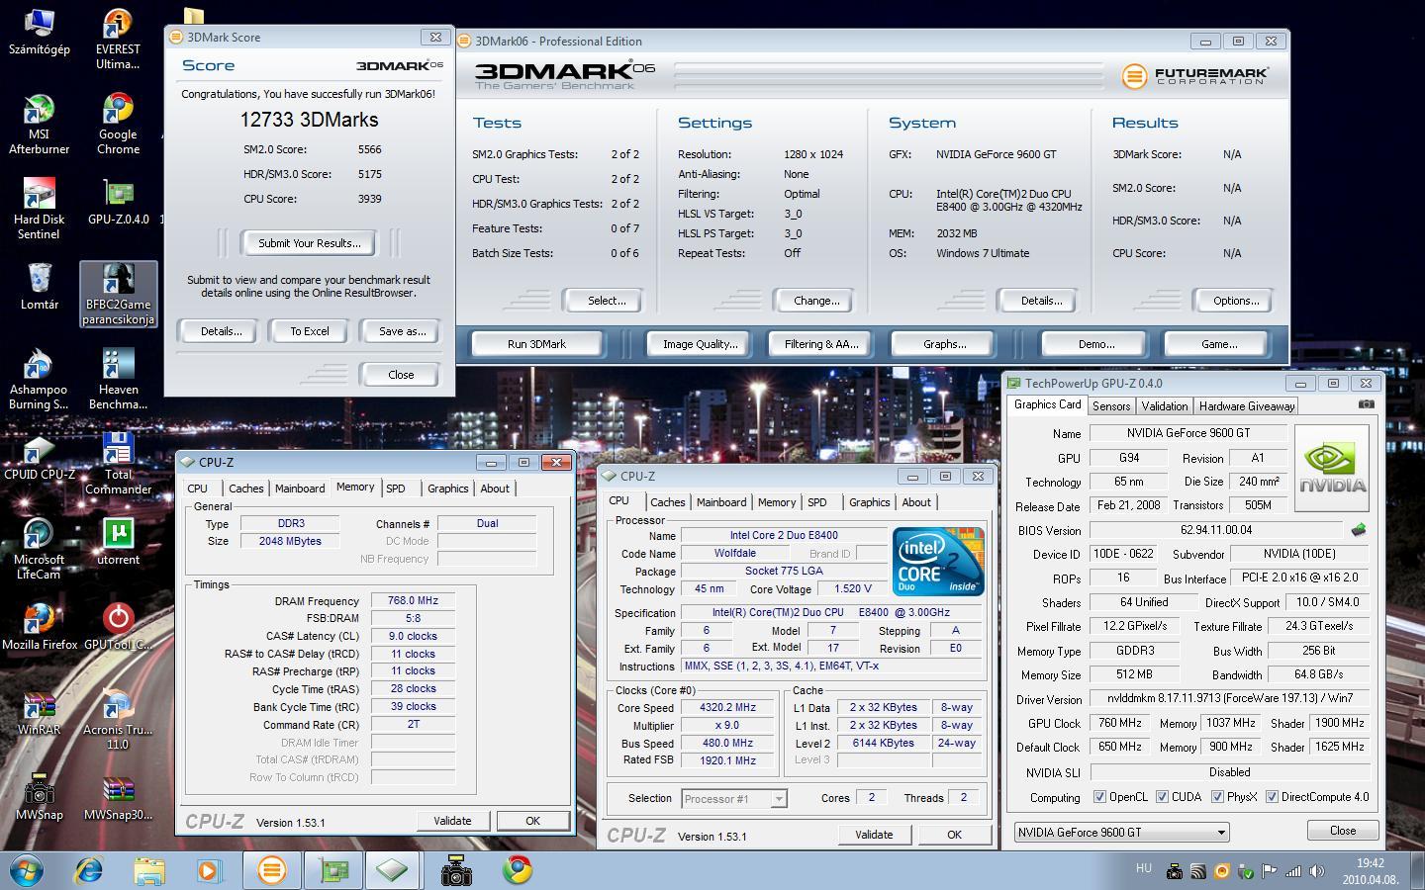The height and width of the screenshot is (890, 1425).
Task: Switch to the 3DMark06 taskbar button
Action: 271,870
